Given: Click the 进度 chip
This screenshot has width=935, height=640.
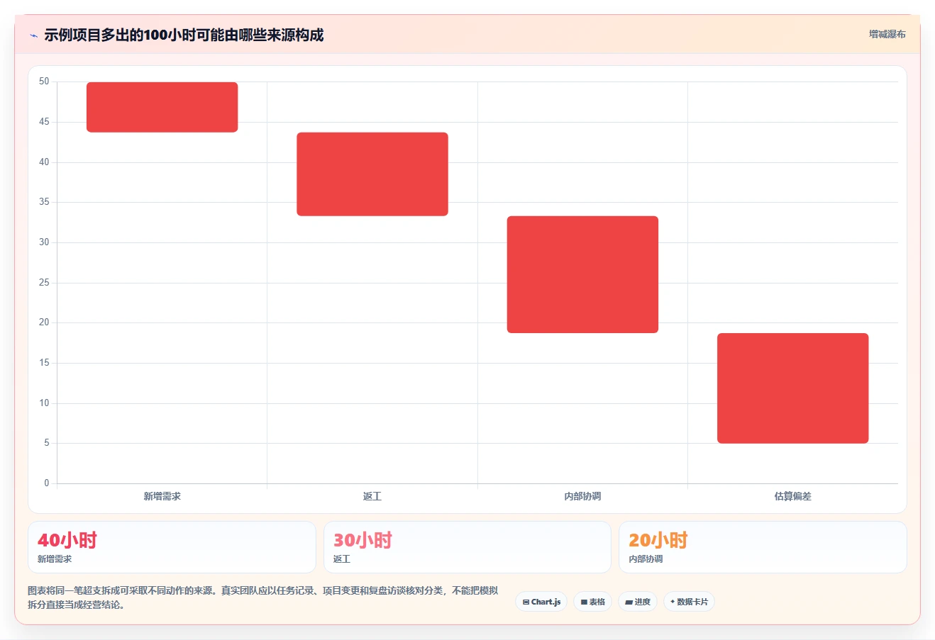Looking at the screenshot, I should click(638, 602).
